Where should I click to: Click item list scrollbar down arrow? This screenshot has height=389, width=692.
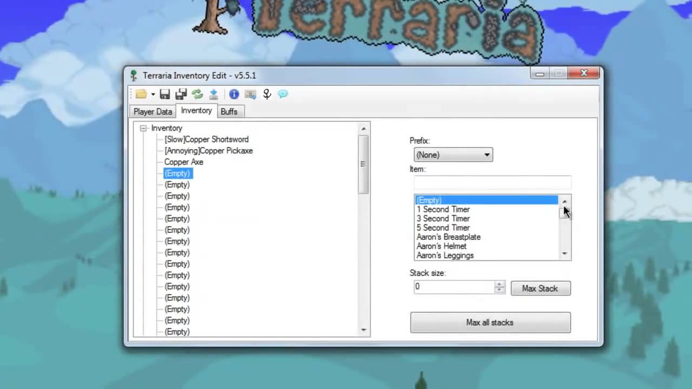(x=564, y=254)
